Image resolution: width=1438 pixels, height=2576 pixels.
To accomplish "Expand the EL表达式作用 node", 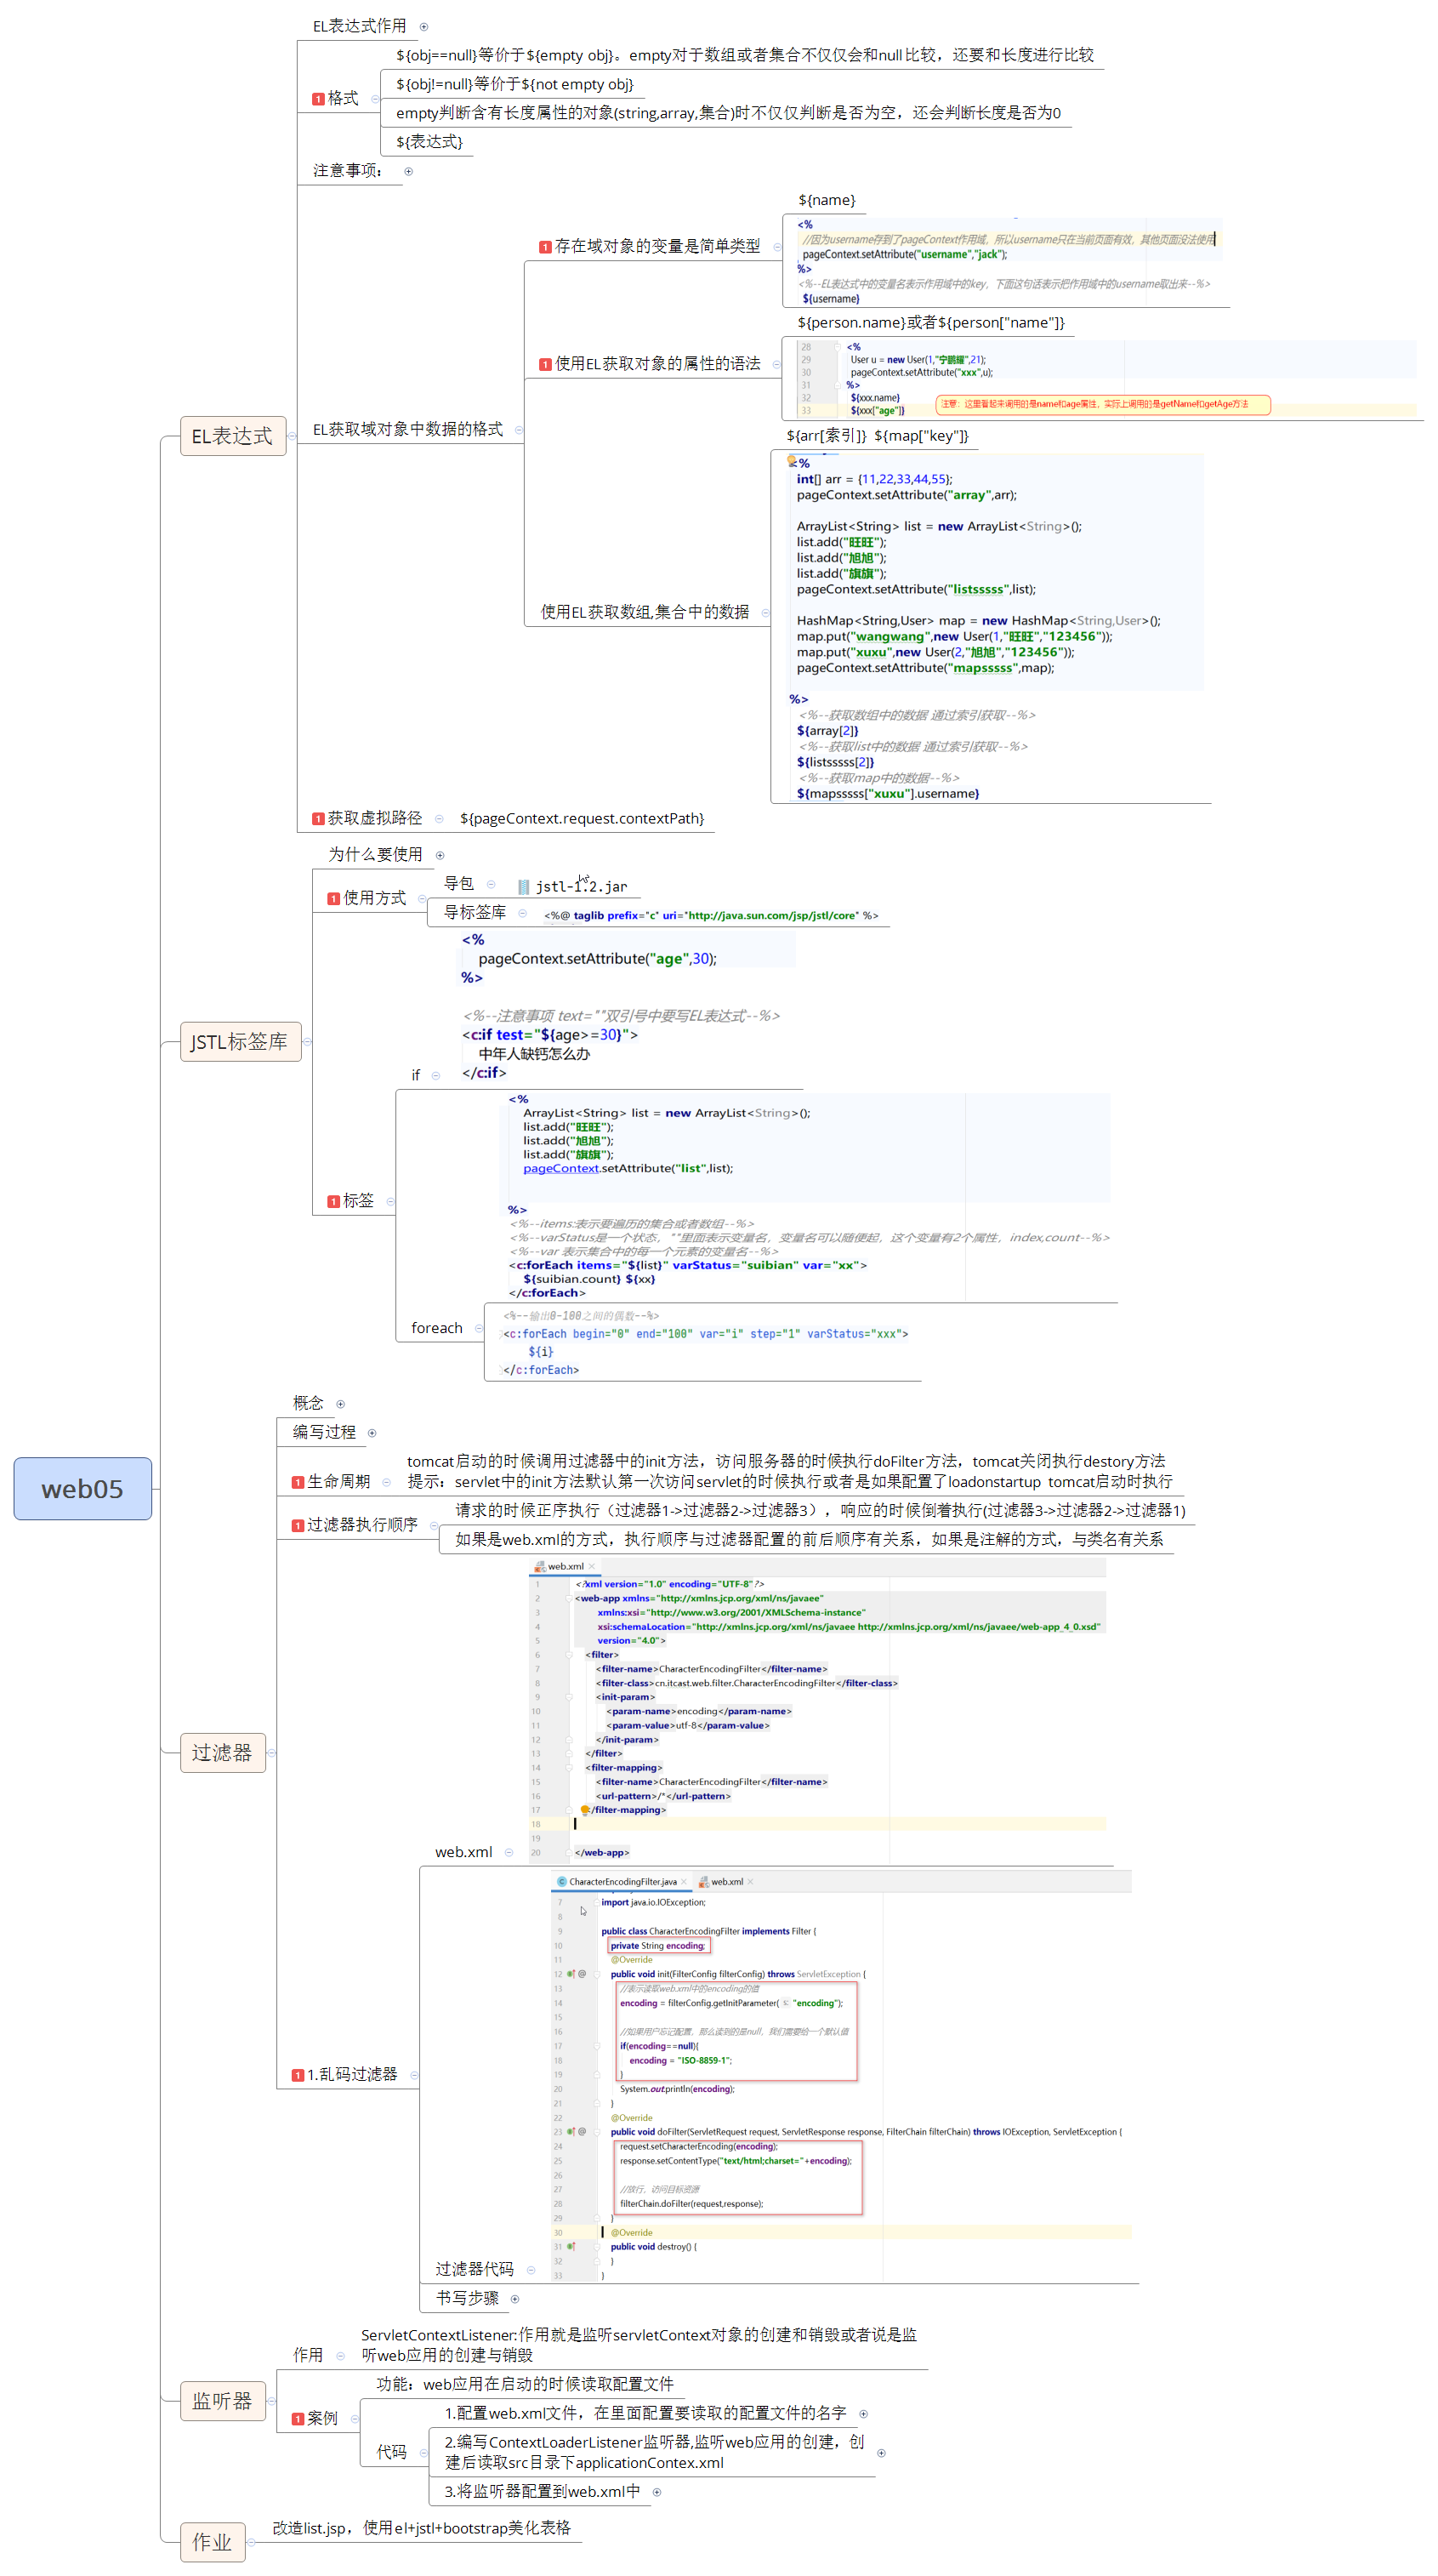I will (x=423, y=27).
